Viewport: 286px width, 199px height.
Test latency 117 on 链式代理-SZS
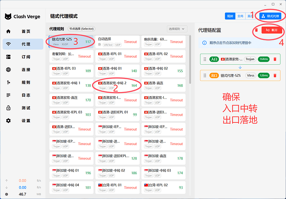88,42
